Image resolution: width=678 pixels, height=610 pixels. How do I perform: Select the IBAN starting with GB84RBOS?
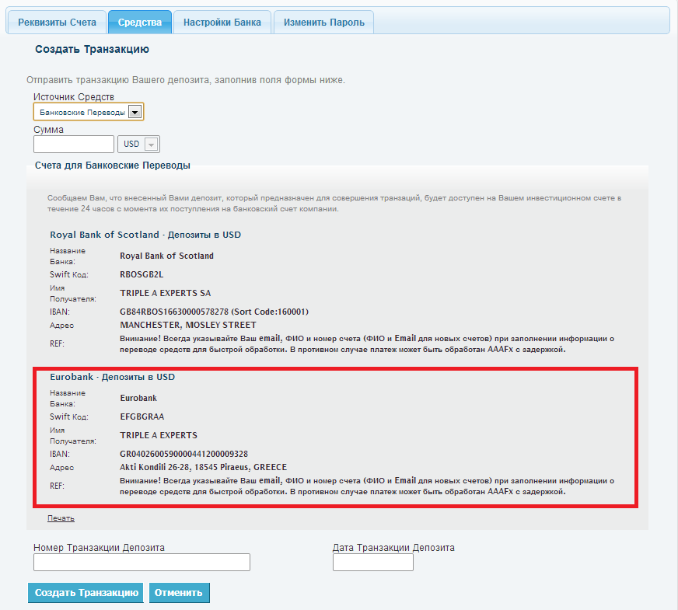[214, 312]
